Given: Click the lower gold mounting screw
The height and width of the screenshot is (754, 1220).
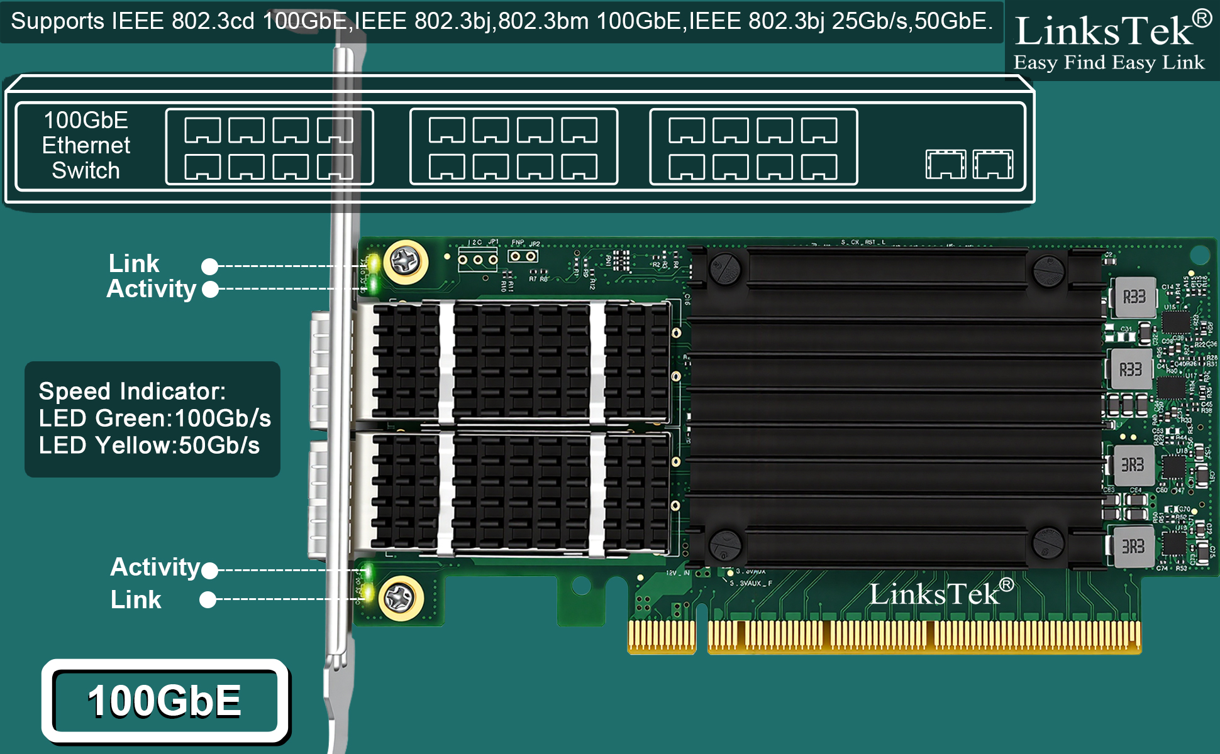Looking at the screenshot, I should coord(401,598).
